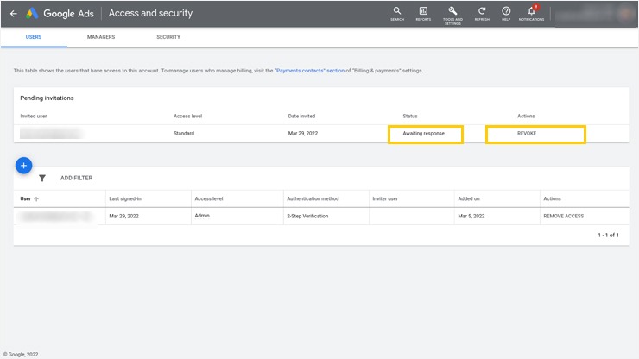Screen dimensions: 639x359
Task: Click the Pending invitations heading
Action: 47,98
